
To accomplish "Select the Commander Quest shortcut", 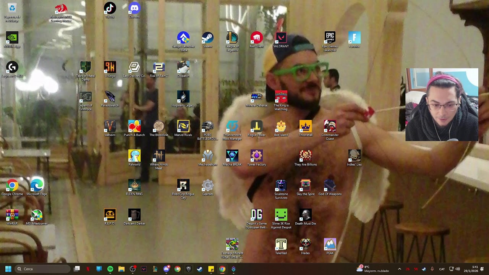I will [x=330, y=130].
